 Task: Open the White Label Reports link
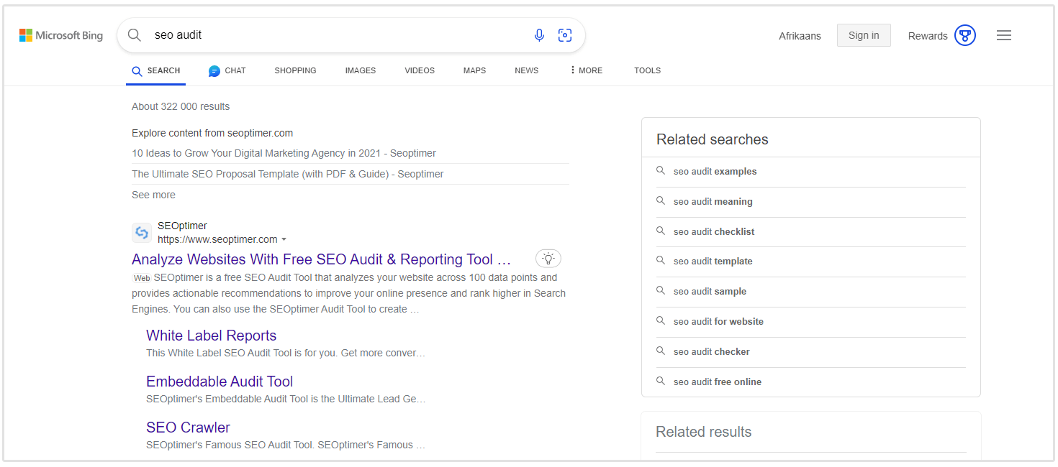coord(211,336)
